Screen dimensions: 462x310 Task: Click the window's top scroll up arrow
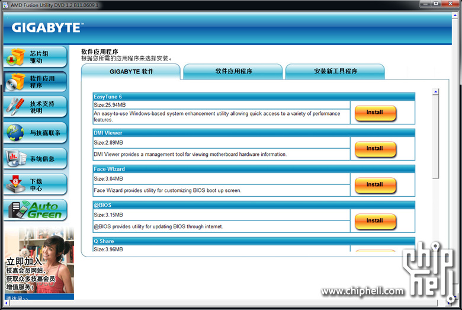tap(455, 15)
